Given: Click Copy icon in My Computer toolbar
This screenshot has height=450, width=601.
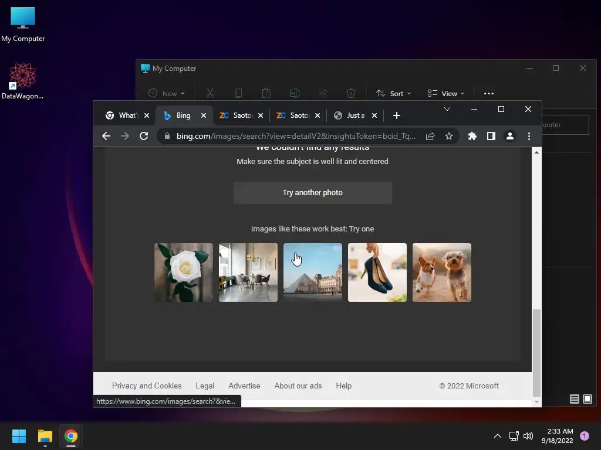Looking at the screenshot, I should (238, 93).
